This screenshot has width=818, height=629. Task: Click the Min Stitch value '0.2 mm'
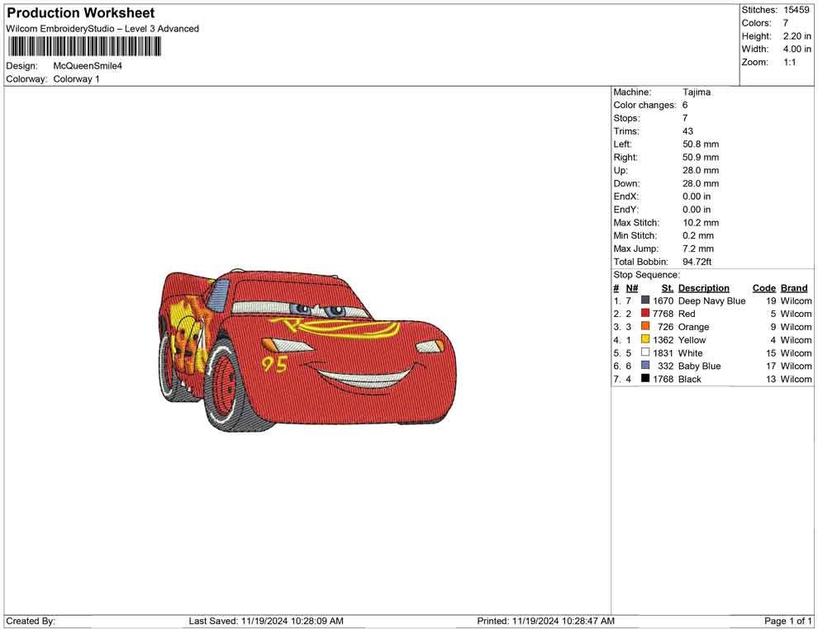698,235
